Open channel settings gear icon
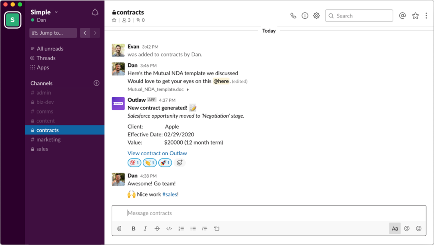The image size is (434, 245). (x=316, y=16)
